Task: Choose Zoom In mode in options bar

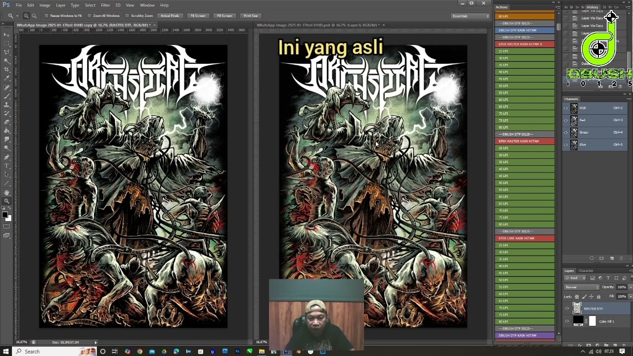Action: [26, 16]
